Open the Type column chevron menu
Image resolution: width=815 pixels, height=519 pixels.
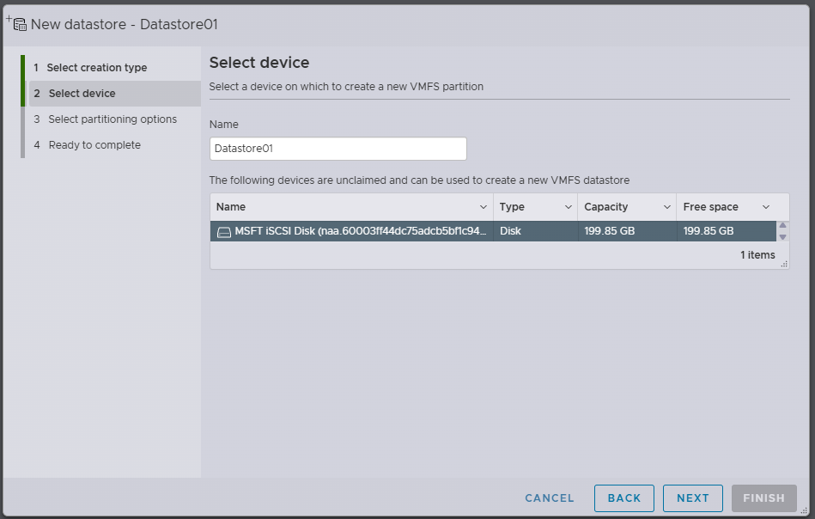(x=568, y=207)
